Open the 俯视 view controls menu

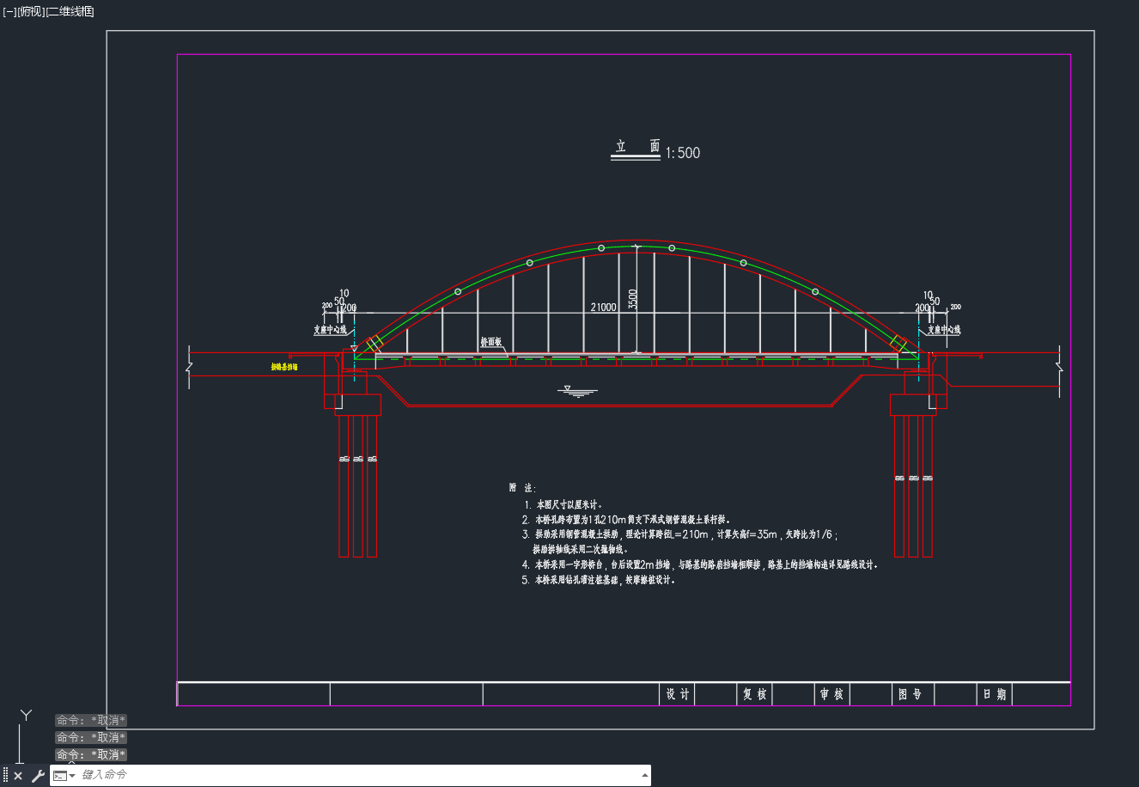(30, 11)
